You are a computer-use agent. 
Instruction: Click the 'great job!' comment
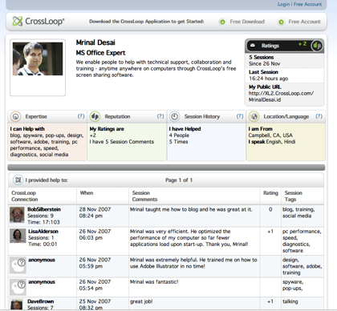click(141, 301)
